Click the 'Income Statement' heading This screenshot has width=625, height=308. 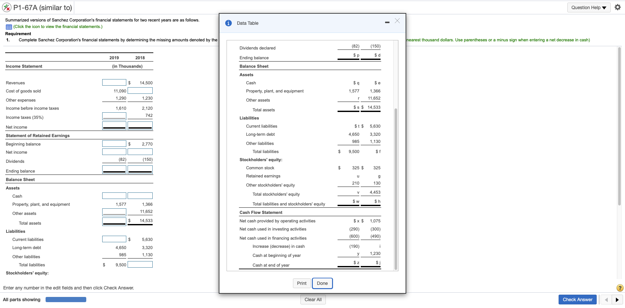pos(24,66)
